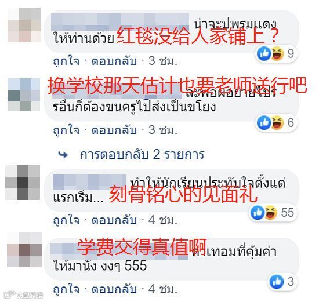Reply to the last comment via ตอบกลับ
The height and width of the screenshot is (302, 319).
(114, 289)
